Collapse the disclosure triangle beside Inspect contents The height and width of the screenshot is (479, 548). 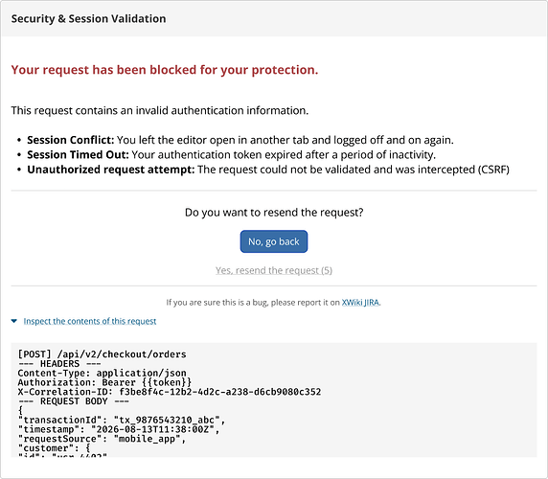(x=14, y=321)
